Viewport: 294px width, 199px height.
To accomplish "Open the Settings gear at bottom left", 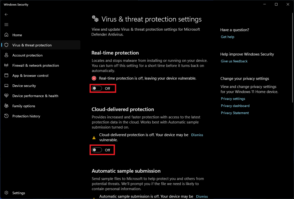I will coord(19,193).
